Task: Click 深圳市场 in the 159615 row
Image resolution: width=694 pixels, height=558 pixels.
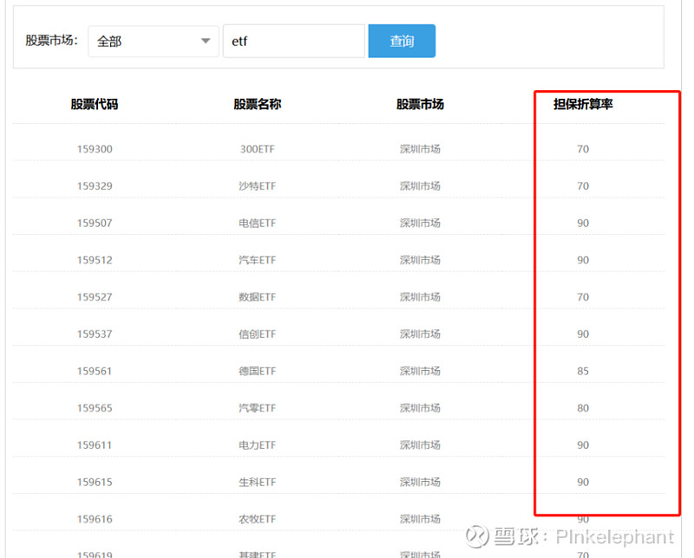Action: click(x=420, y=482)
